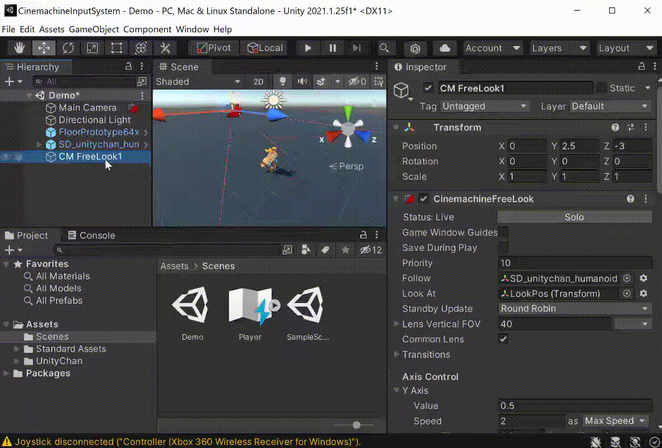Open the toolbar search icon
The image size is (662, 448).
[x=385, y=48]
